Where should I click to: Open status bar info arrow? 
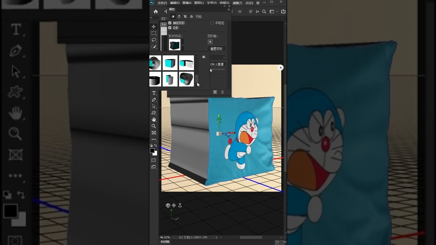[216, 238]
